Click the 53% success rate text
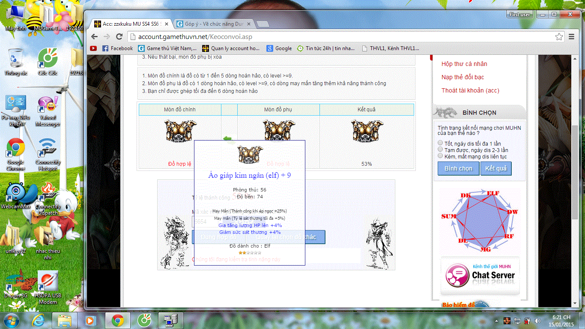Image resolution: width=585 pixels, height=329 pixels. [x=367, y=164]
